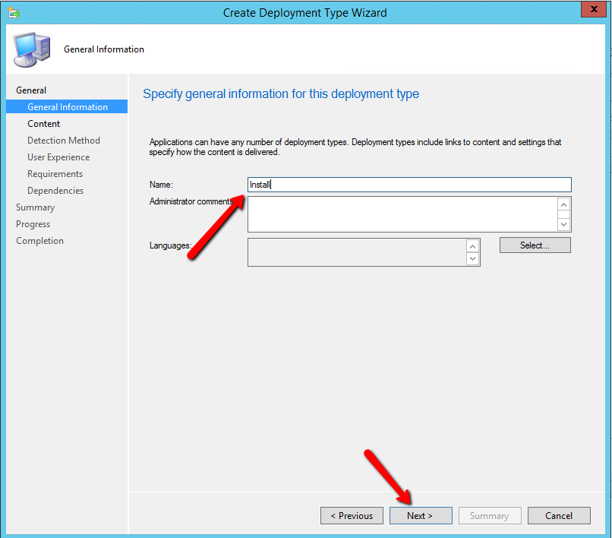
Task: Select the User Experience step
Action: [x=58, y=157]
